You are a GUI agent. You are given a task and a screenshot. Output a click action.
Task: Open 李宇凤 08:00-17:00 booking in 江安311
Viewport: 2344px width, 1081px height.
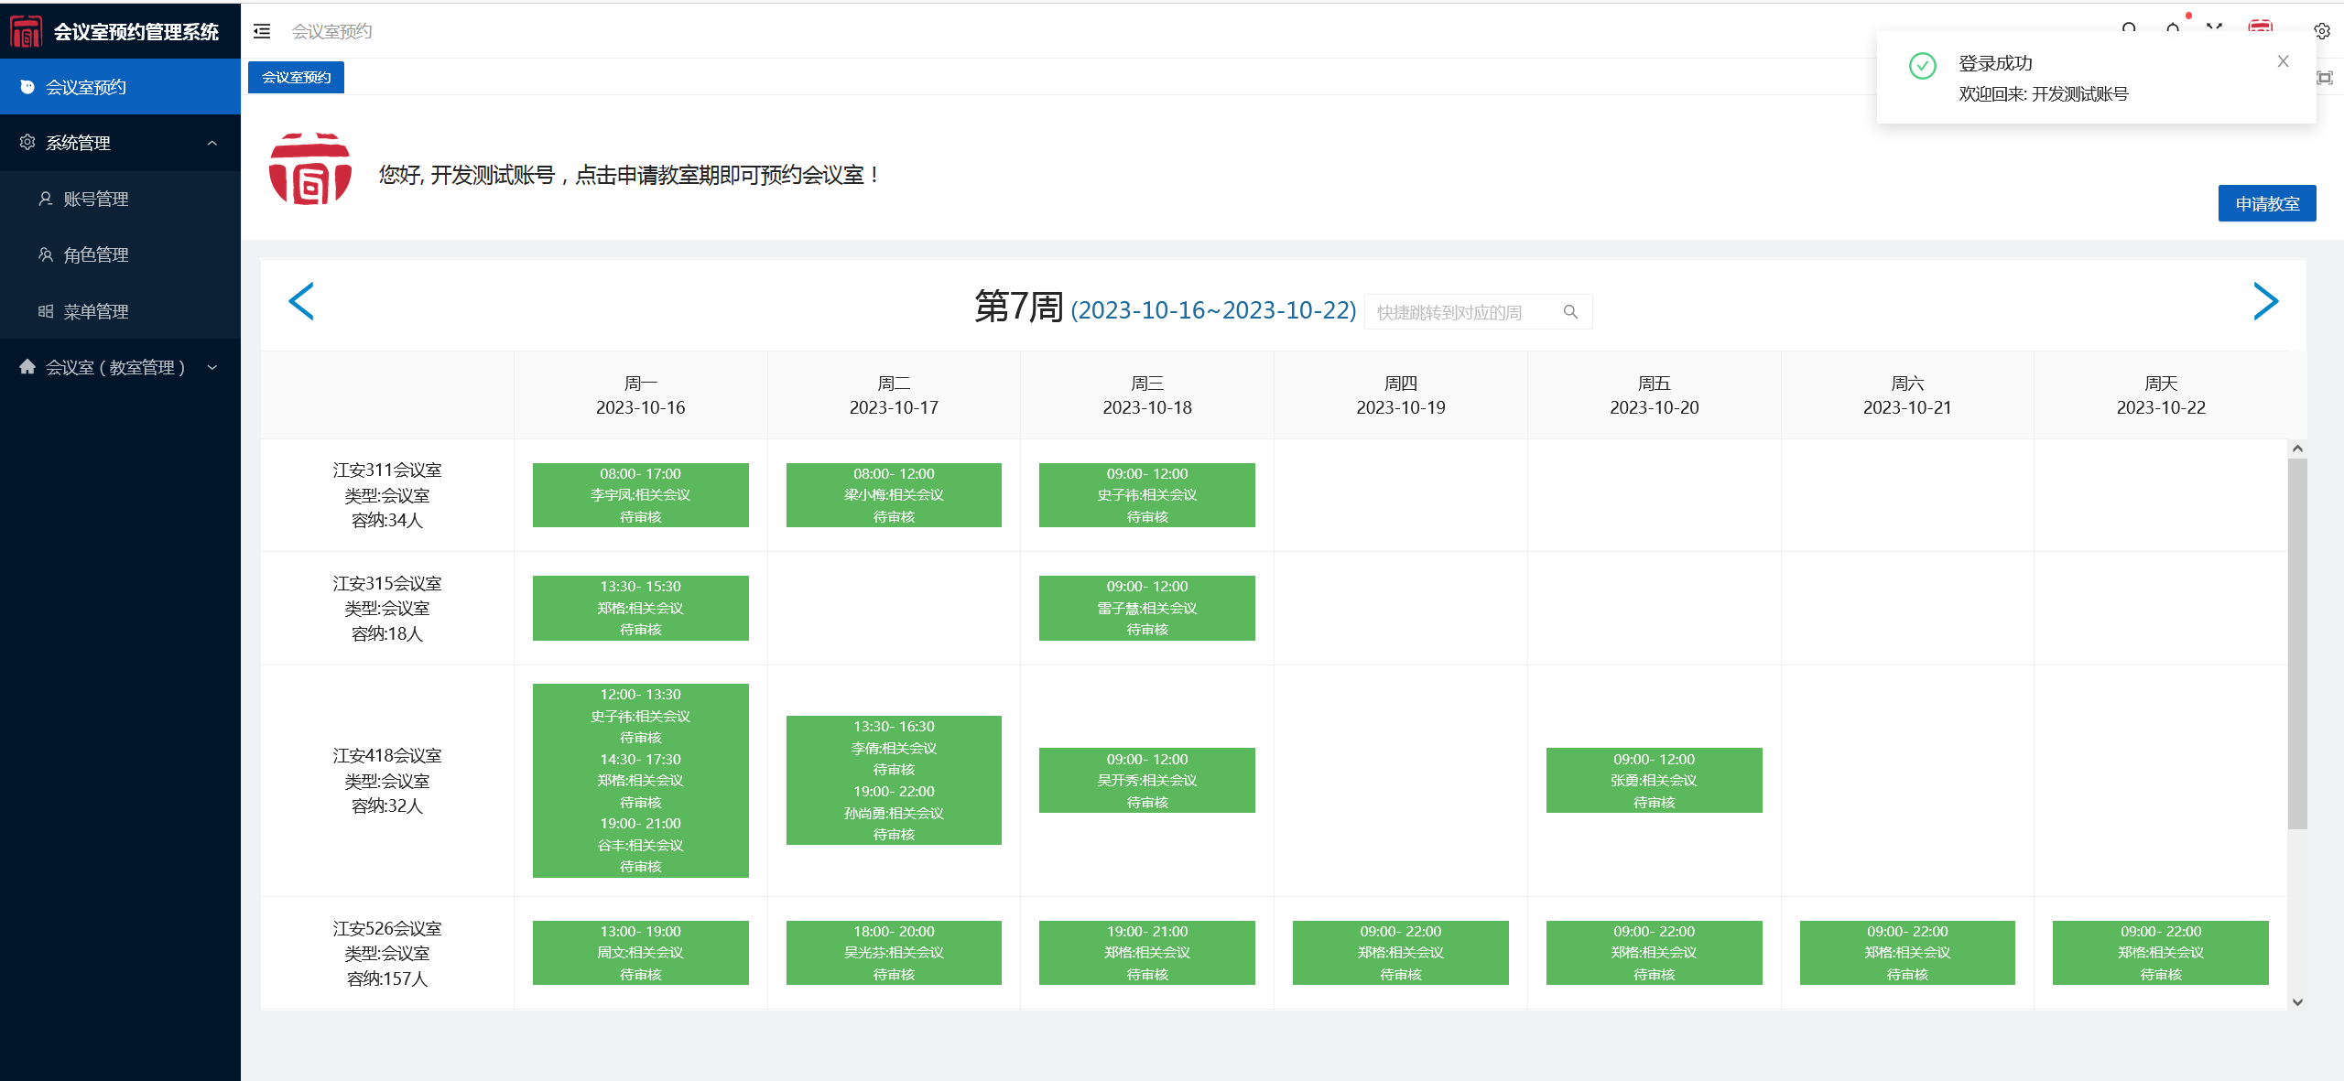tap(640, 495)
